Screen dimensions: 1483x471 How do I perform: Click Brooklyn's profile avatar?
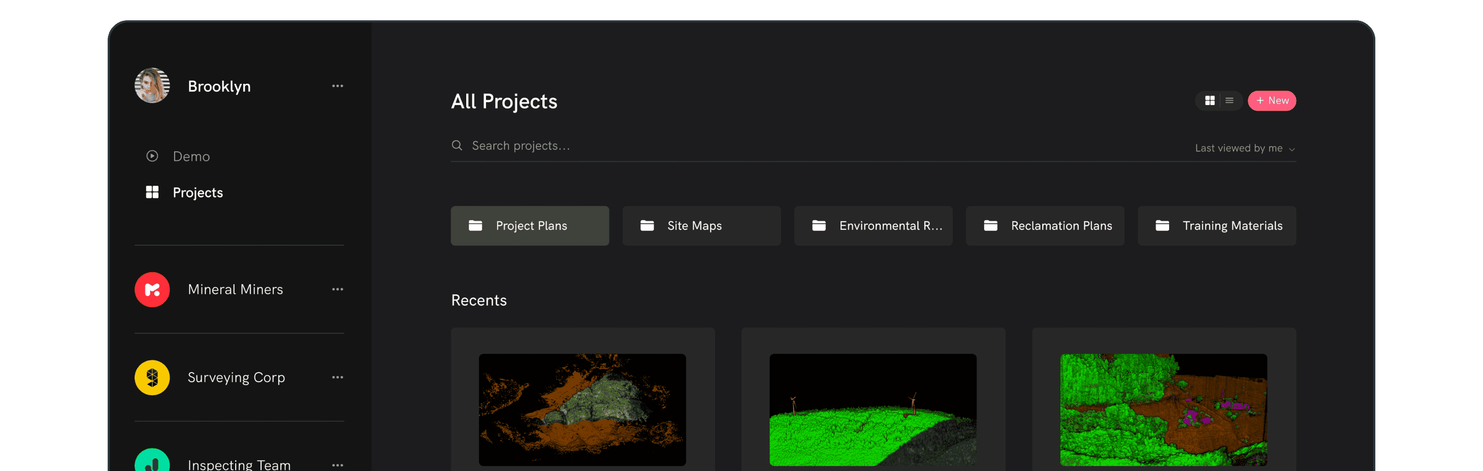pyautogui.click(x=152, y=86)
